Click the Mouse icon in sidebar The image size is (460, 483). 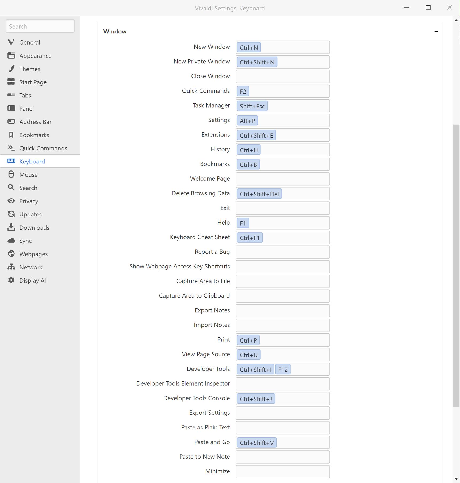click(11, 174)
